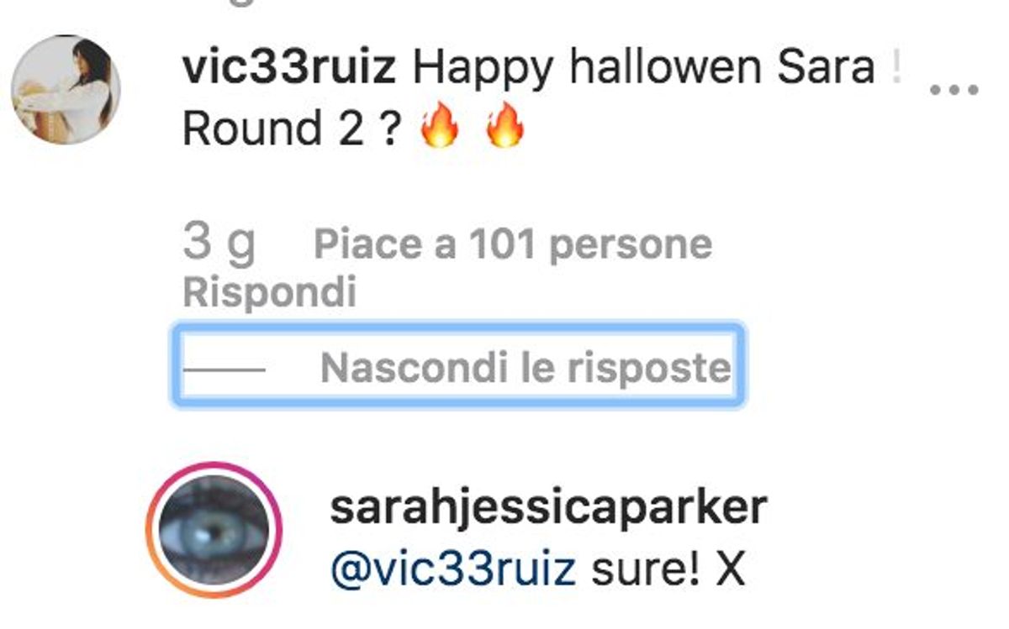1009x629 pixels.
Task: Click the second fire emoji
Action: pos(505,128)
